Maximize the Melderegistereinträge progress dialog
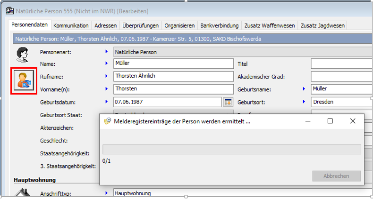Screen dimensions: 373x199 click(x=330, y=121)
